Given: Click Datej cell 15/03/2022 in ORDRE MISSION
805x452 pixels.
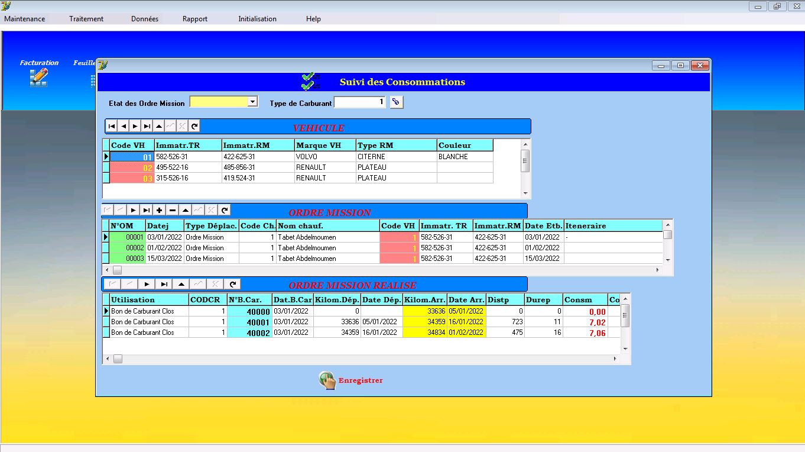Looking at the screenshot, I should pos(164,259).
